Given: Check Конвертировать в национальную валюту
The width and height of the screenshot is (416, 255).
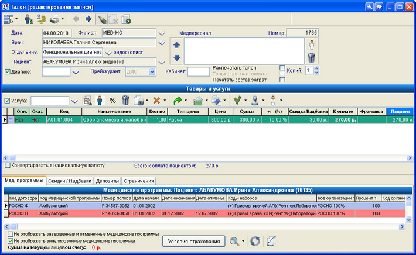Looking at the screenshot, I should 8,166.
